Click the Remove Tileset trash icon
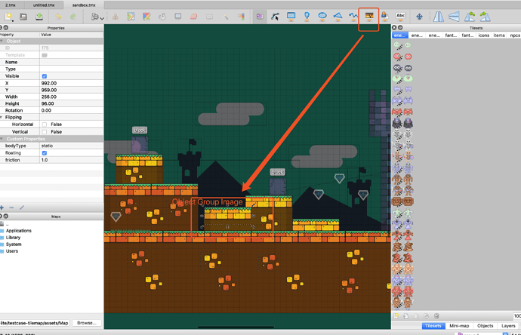This screenshot has height=335, width=521. 436,316
